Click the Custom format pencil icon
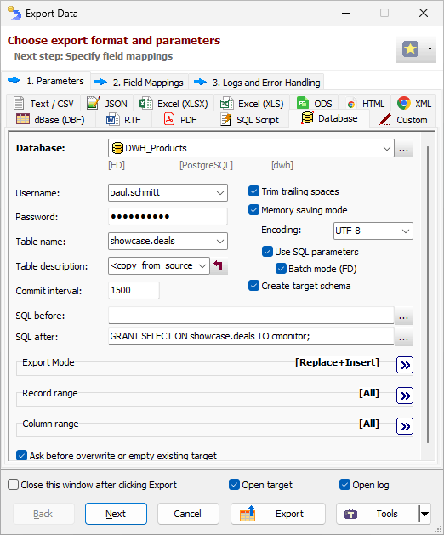Screen dimensions: 444x535 385,119
